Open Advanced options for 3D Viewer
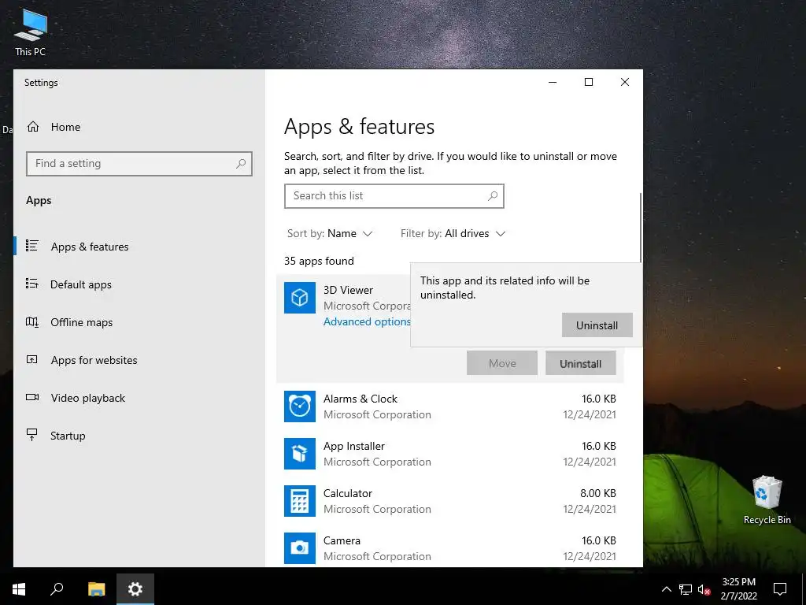This screenshot has height=605, width=806. pos(367,321)
